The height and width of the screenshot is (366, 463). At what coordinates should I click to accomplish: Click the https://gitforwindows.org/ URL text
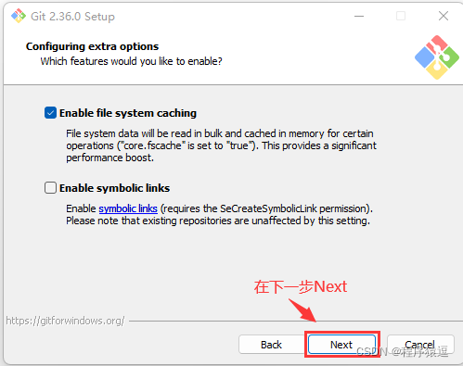(65, 321)
